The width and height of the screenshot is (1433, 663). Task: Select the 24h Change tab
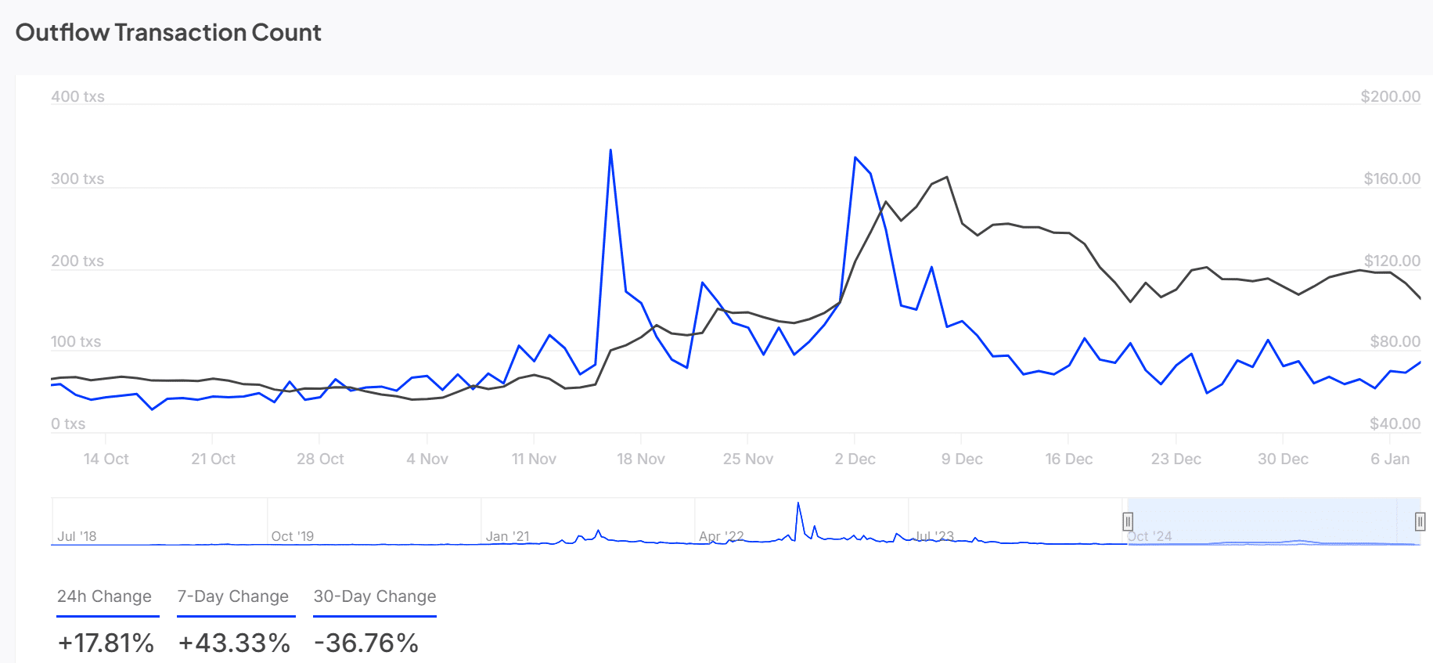click(105, 596)
